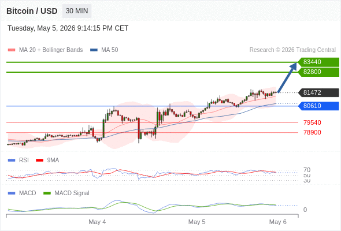Click the red 78900 support level
341x231 pixels.
click(x=312, y=132)
